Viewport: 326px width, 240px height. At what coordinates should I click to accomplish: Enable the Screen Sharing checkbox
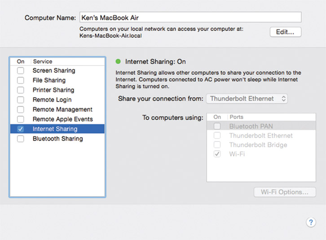click(x=21, y=71)
